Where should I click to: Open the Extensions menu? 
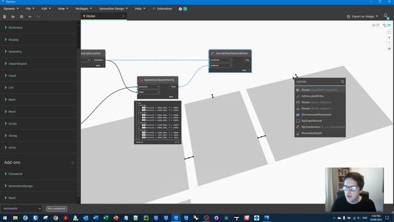click(163, 9)
